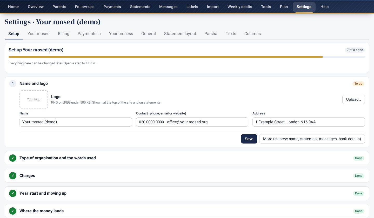Switch to the Texts tab

[231, 34]
